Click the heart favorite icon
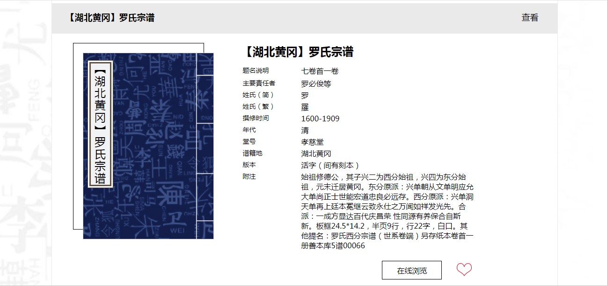The image size is (607, 286). click(464, 270)
